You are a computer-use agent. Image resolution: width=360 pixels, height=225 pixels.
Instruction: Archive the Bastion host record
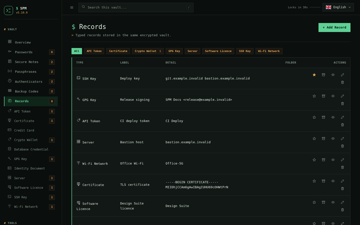(323, 138)
